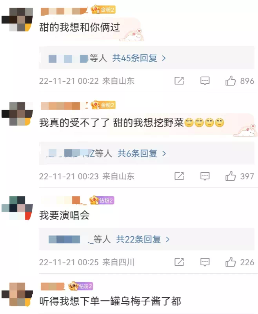Viewport: 258px width, 314px height.
Task: Open the 金粉2 badge on the second commenter
Action: click(x=103, y=105)
